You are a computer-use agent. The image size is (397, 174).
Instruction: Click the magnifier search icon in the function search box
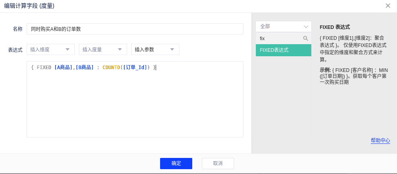306,39
